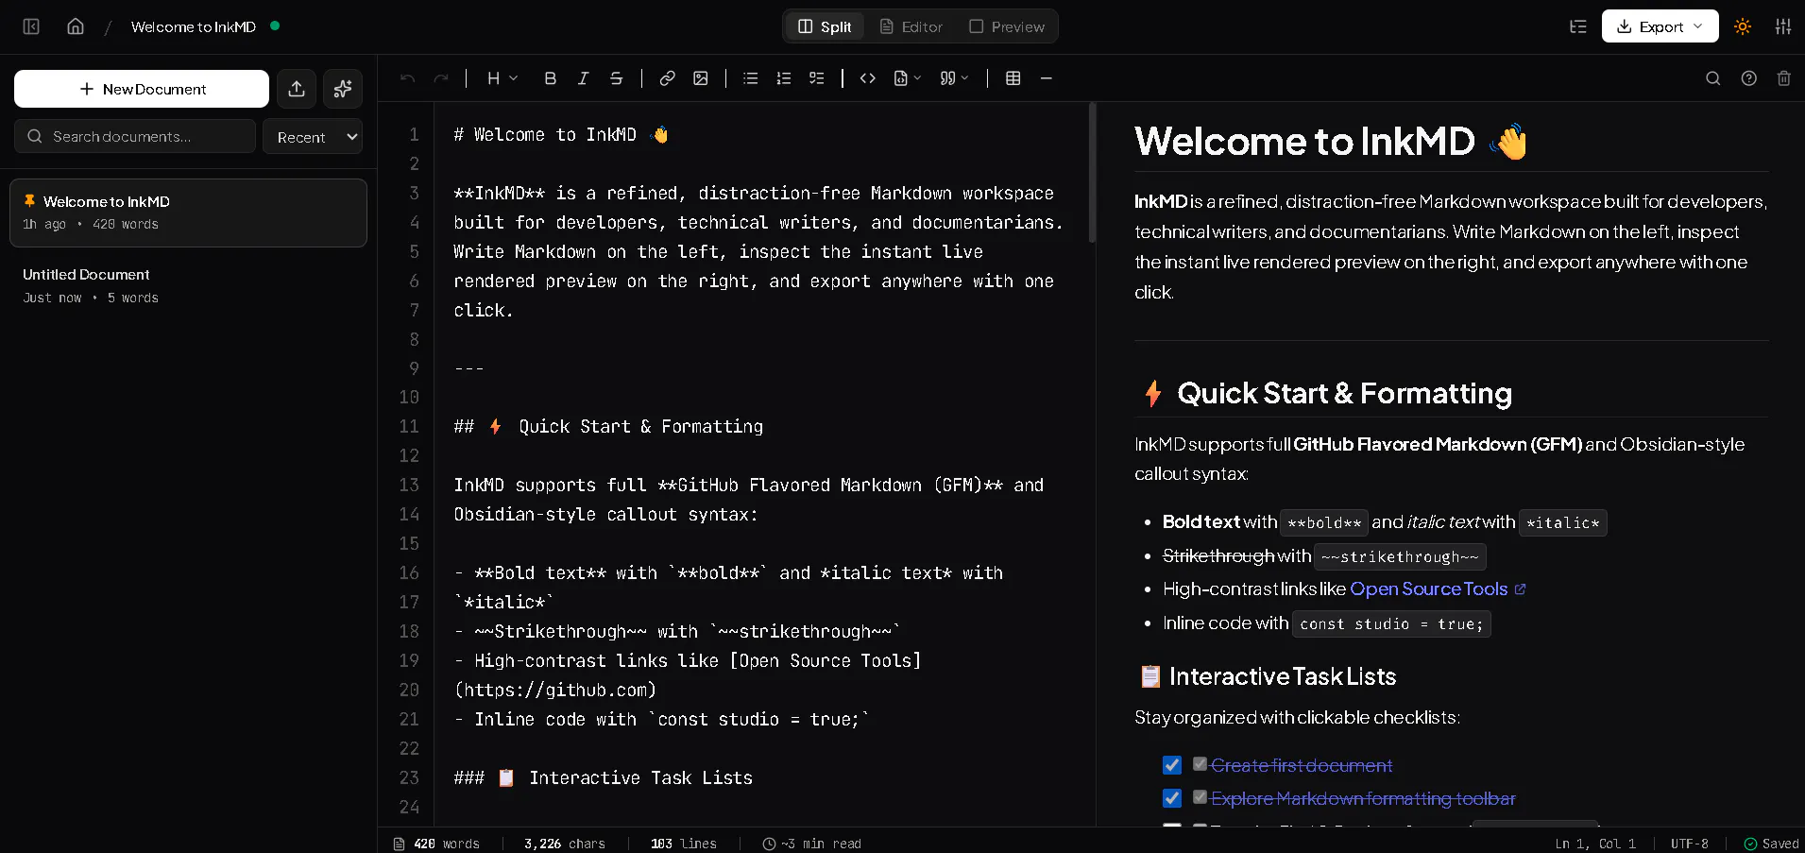The image size is (1805, 853).
Task: Open the Welcome to InkMD document
Action: (188, 213)
